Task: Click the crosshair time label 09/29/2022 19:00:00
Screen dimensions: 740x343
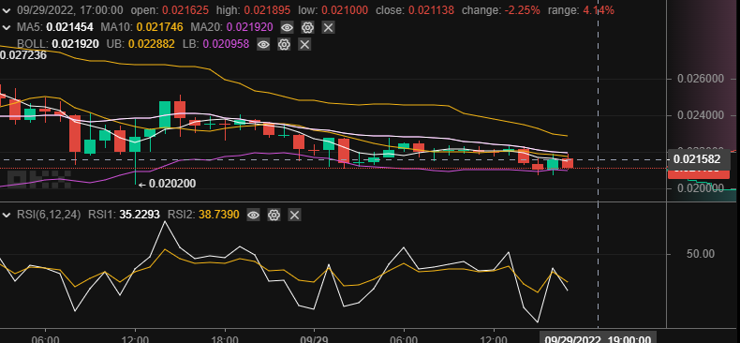Action: point(598,338)
